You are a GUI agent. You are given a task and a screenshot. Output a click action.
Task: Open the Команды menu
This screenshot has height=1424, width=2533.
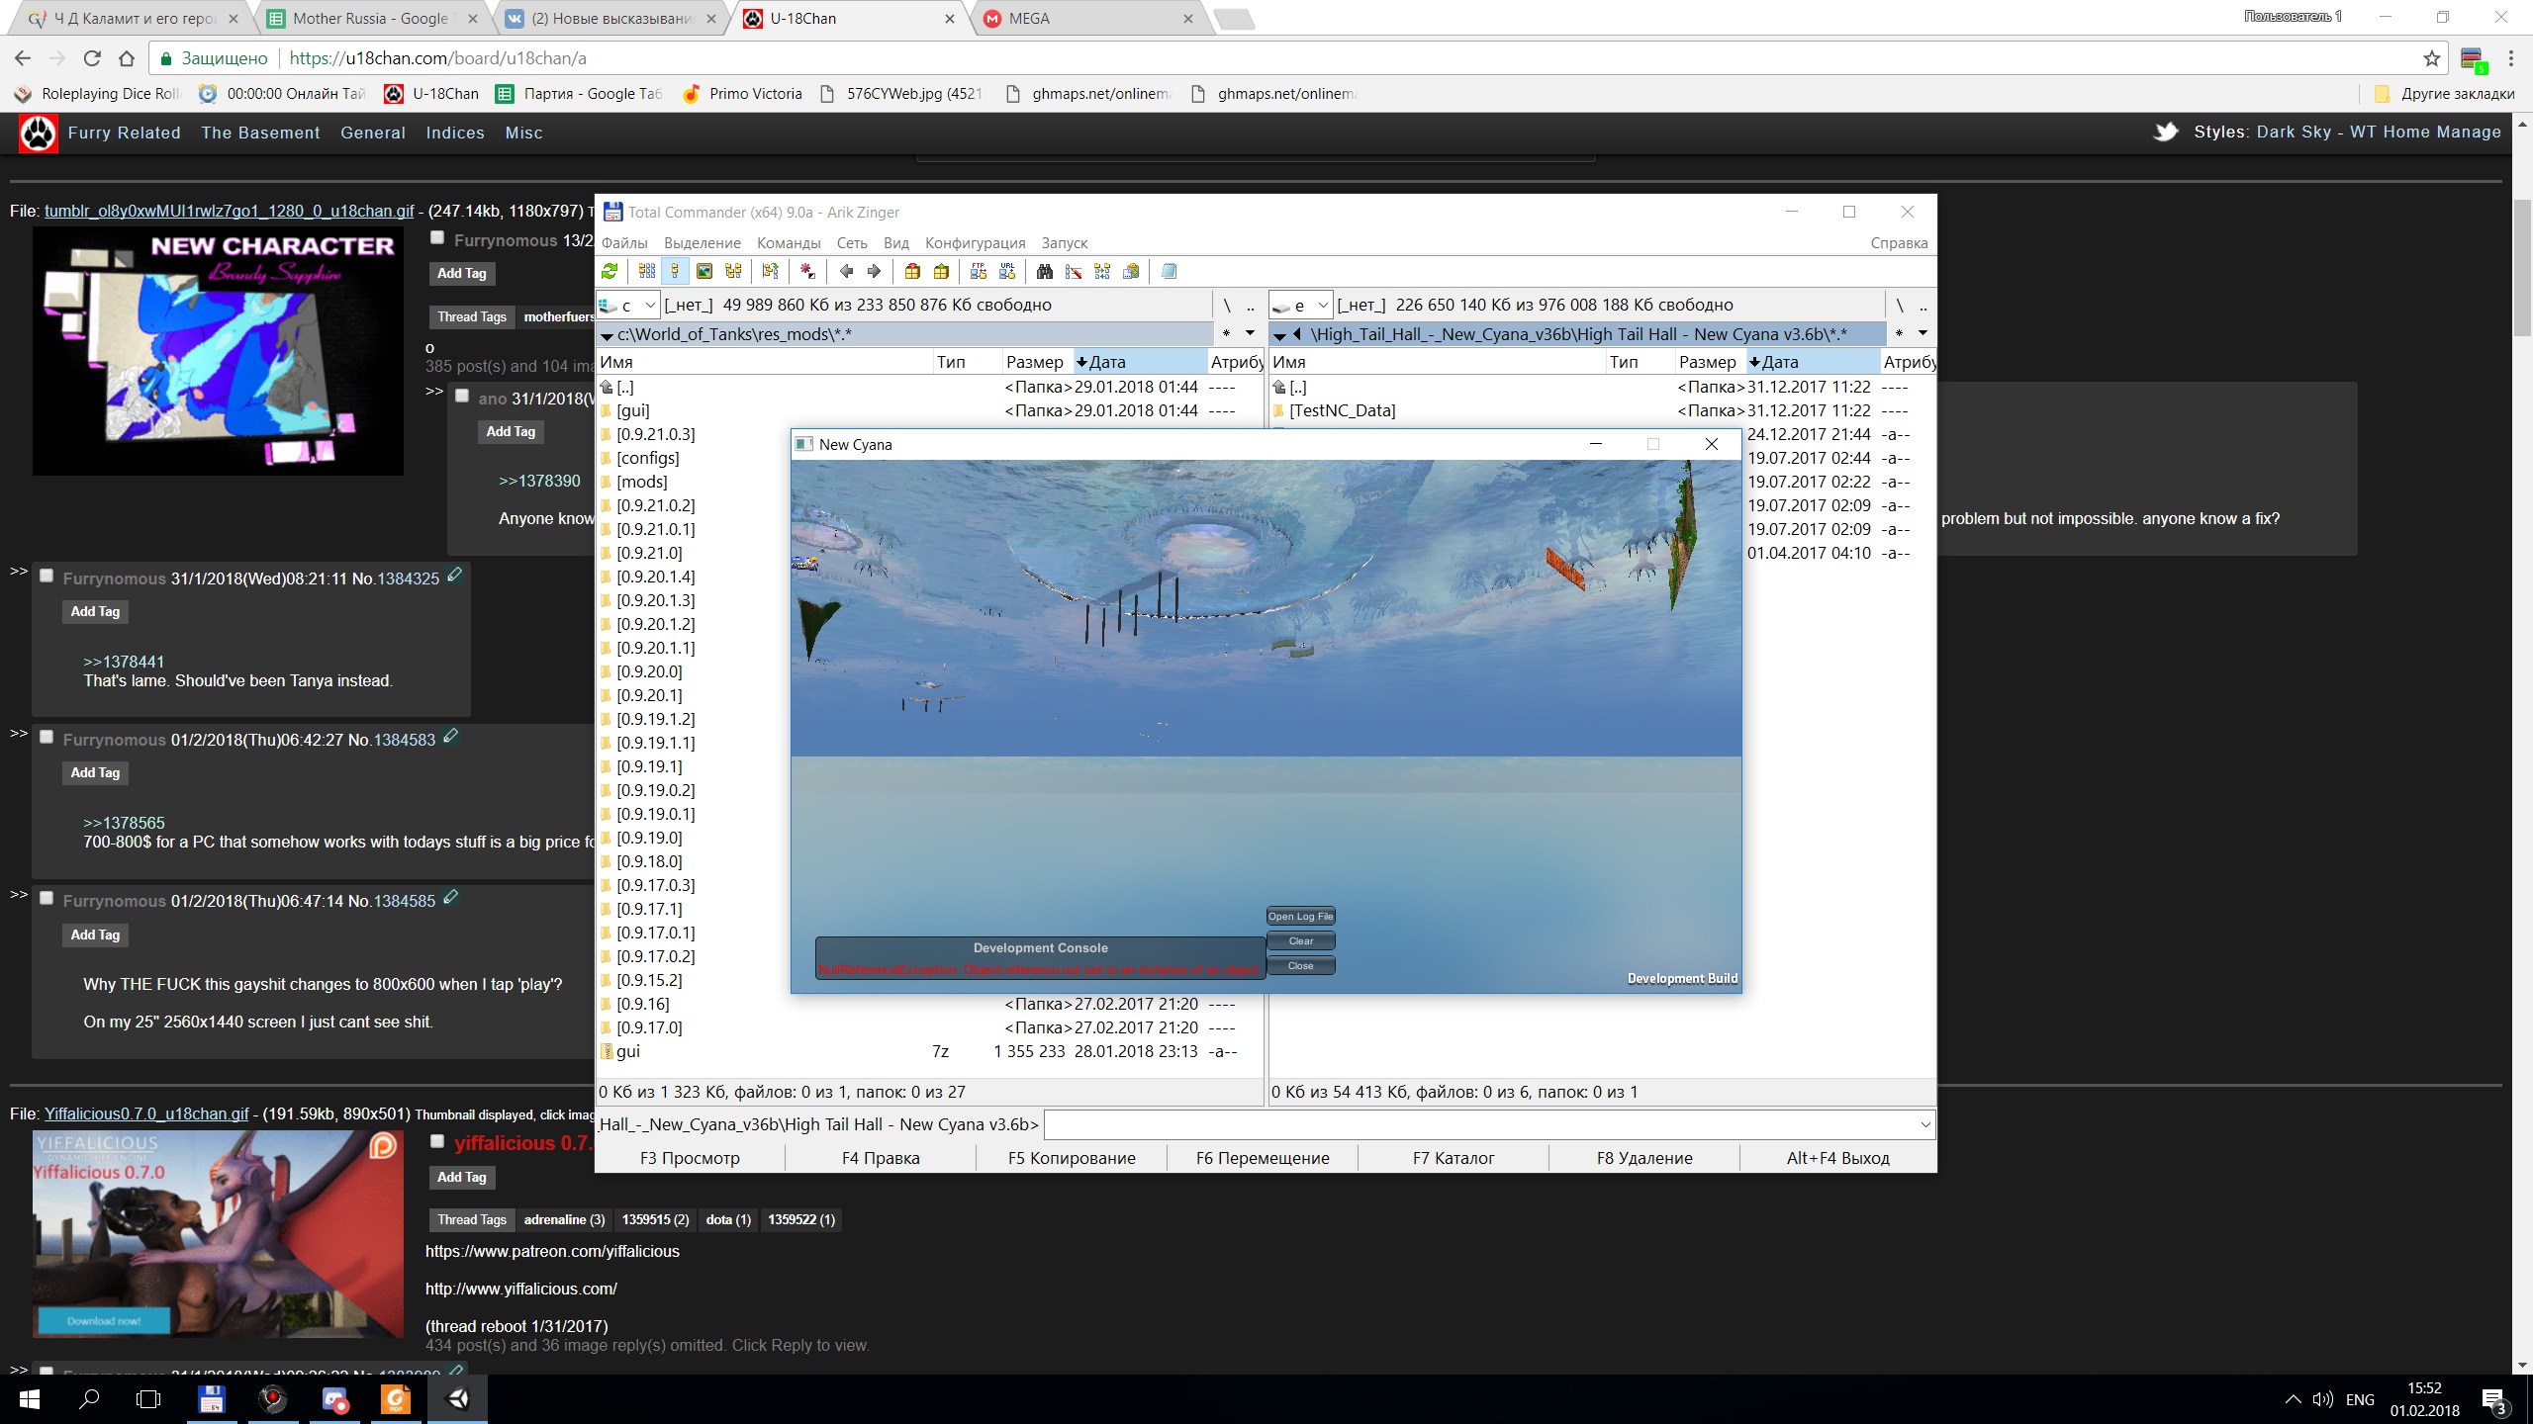[789, 243]
